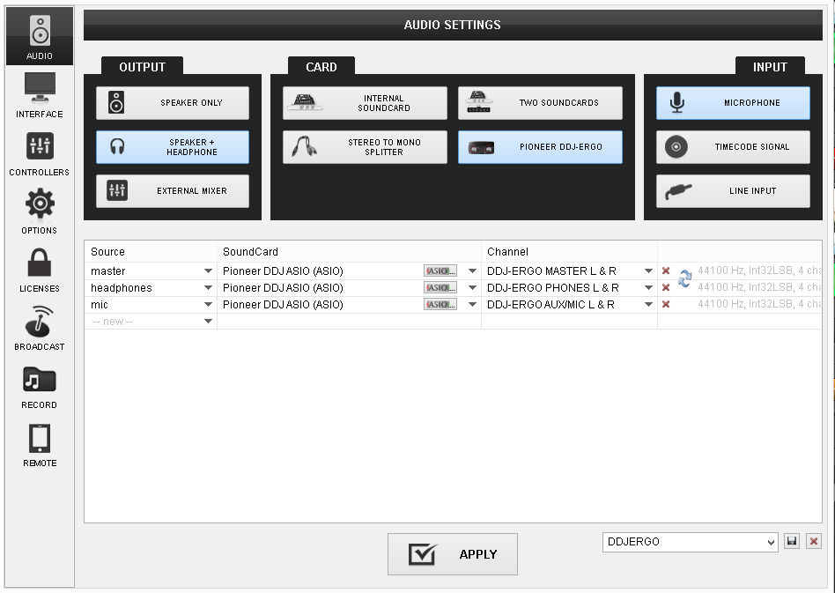
Task: Select Line Input option
Action: point(733,190)
